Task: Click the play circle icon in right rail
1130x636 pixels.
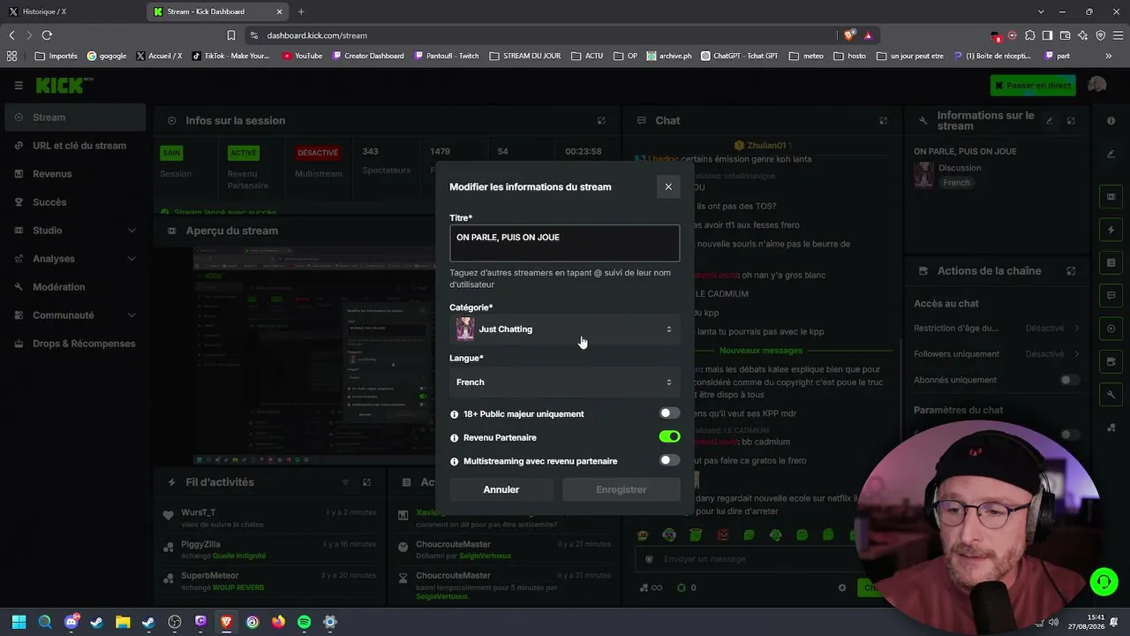Action: click(x=1111, y=329)
